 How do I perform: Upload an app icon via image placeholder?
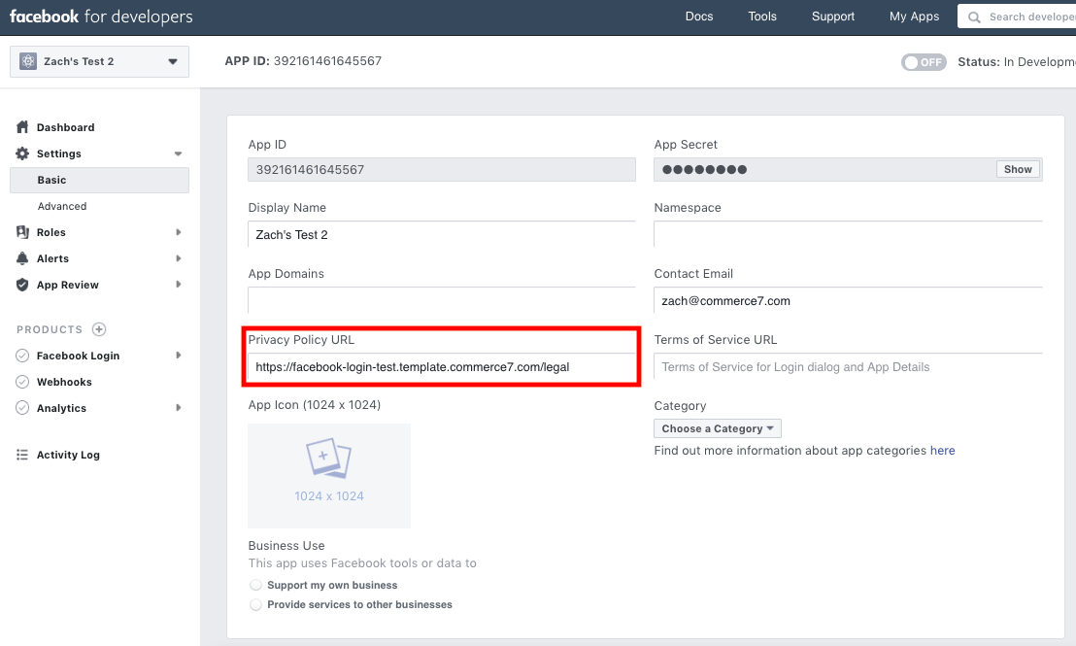tap(329, 476)
